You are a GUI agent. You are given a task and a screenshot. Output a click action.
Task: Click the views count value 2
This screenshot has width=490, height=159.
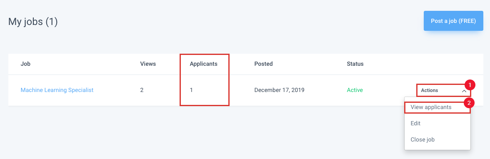point(142,90)
